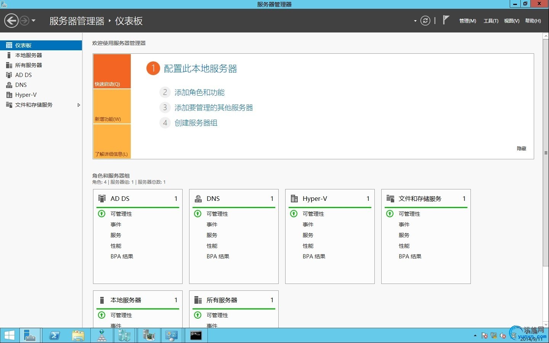Click the green 可管理性 status icon in Hyper-V tile

[294, 213]
